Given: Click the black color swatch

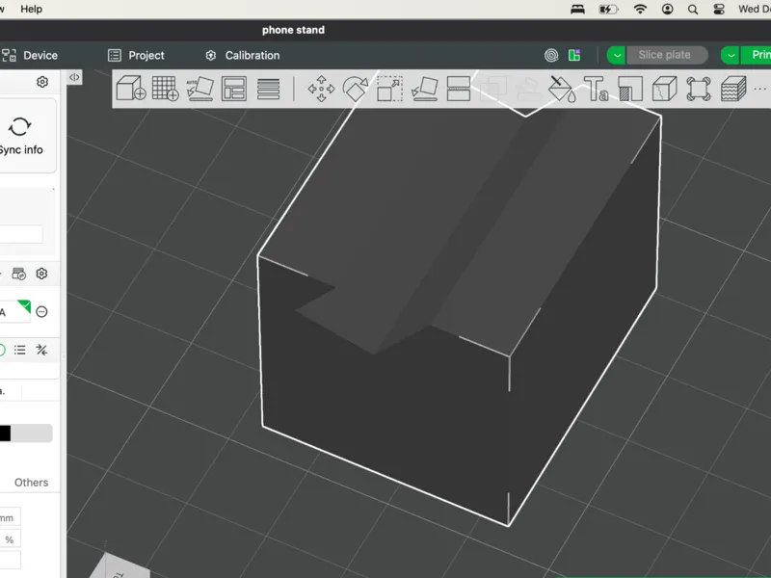Looking at the screenshot, I should [x=5, y=433].
